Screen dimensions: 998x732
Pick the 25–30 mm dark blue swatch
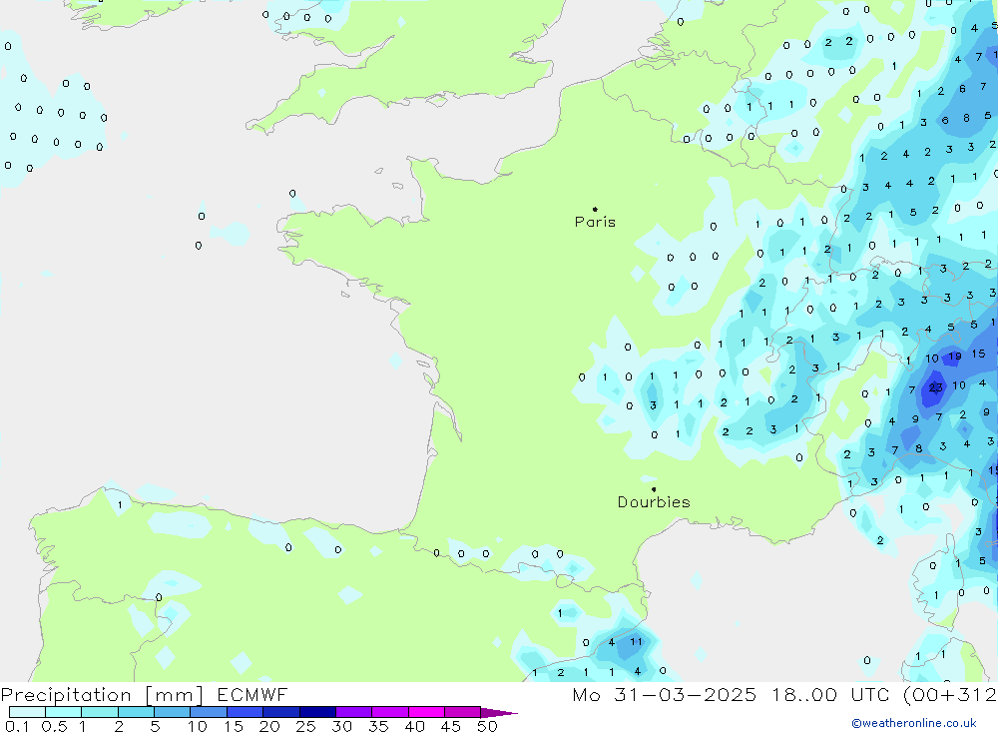[x=317, y=712]
